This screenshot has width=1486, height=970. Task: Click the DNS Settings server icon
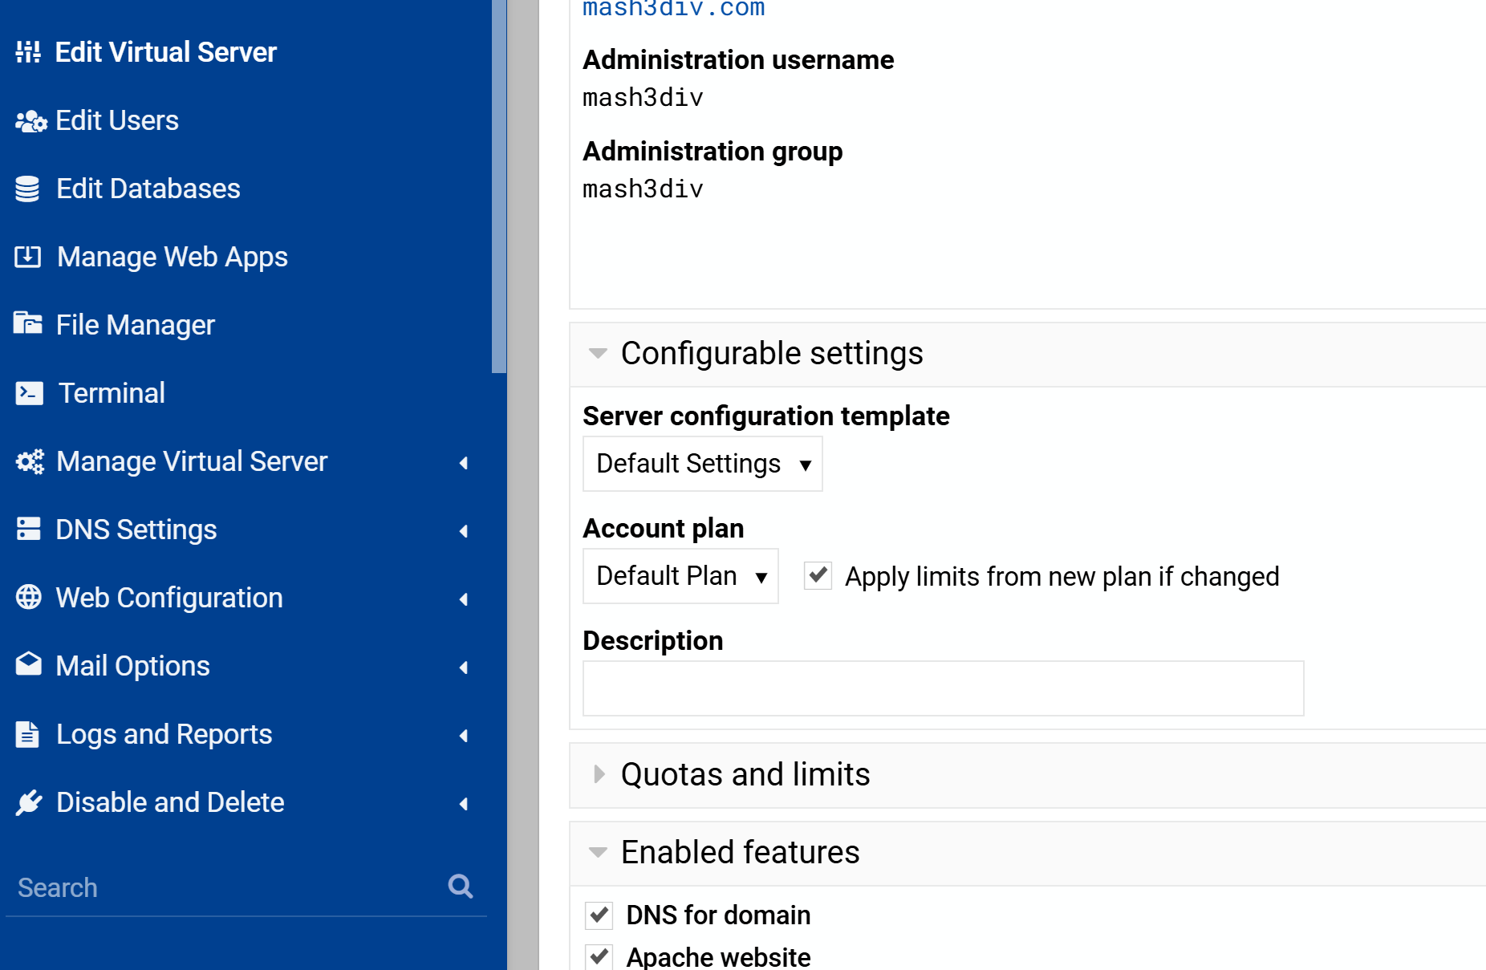28,530
